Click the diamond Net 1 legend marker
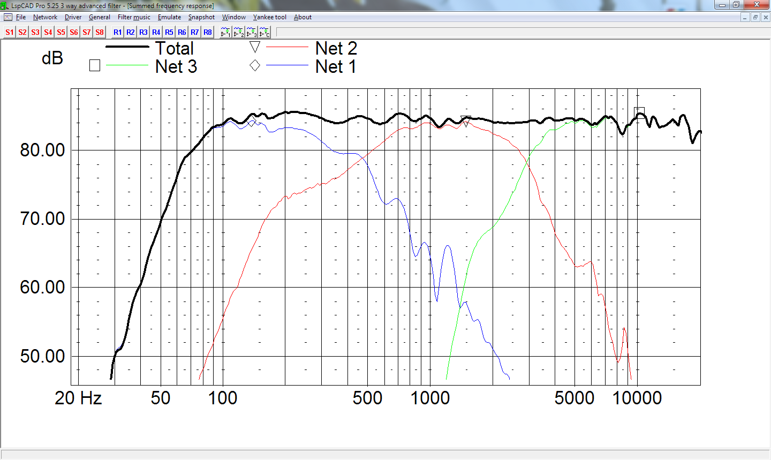Screen dimensions: 771x460 pos(255,65)
